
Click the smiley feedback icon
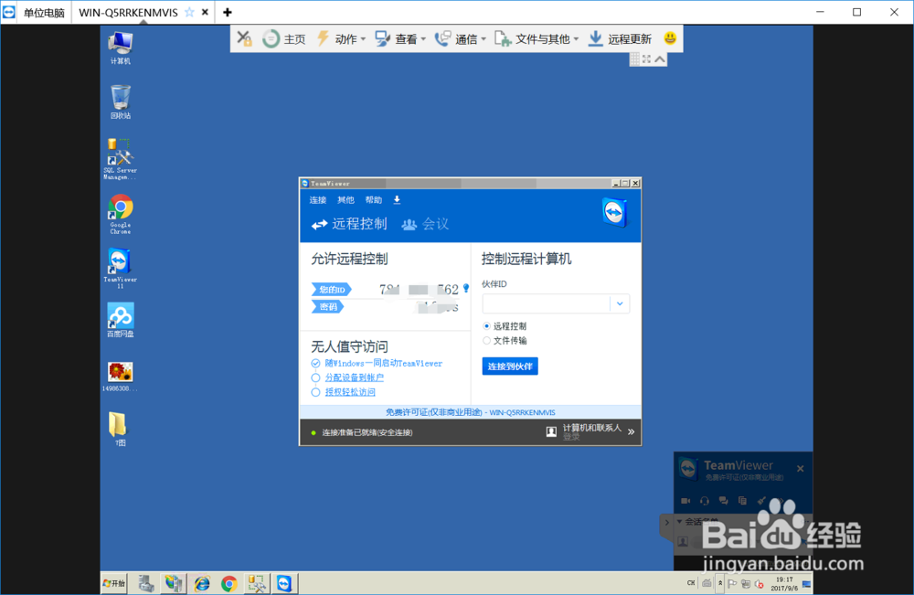pyautogui.click(x=670, y=38)
